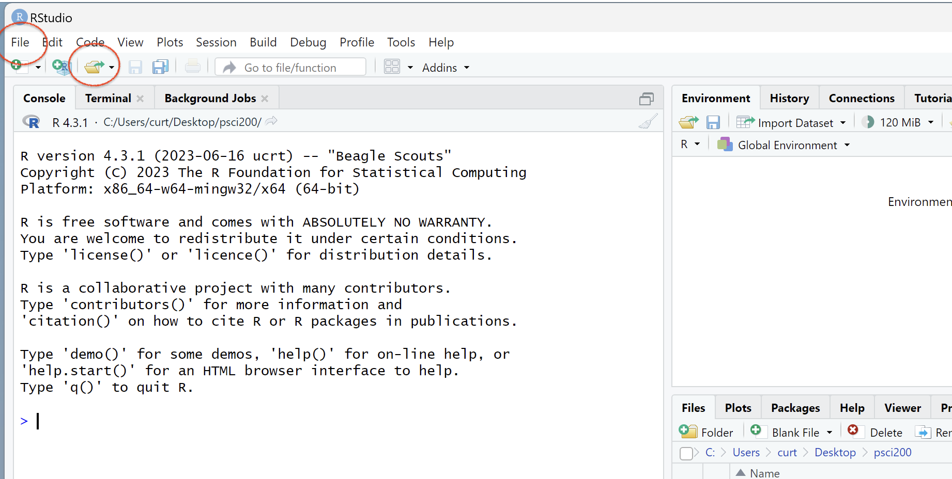Open the Help menu
The width and height of the screenshot is (952, 479).
tap(441, 42)
